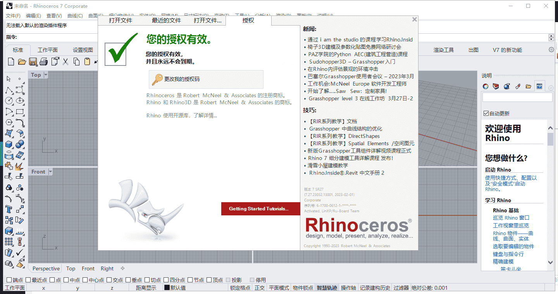Enable the 顶点 osnap checkbox
Viewport: 558px width, 294px height.
click(209, 280)
